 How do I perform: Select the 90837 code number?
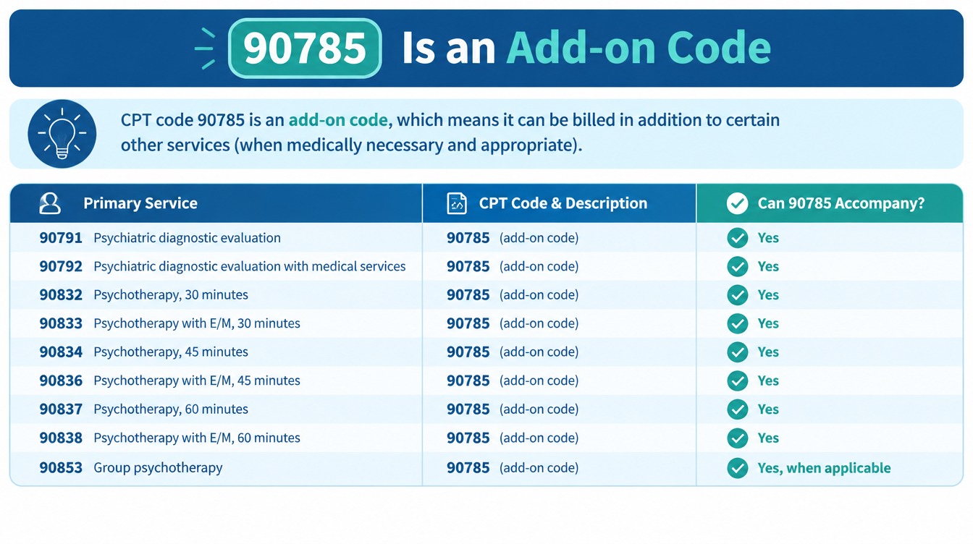61,409
